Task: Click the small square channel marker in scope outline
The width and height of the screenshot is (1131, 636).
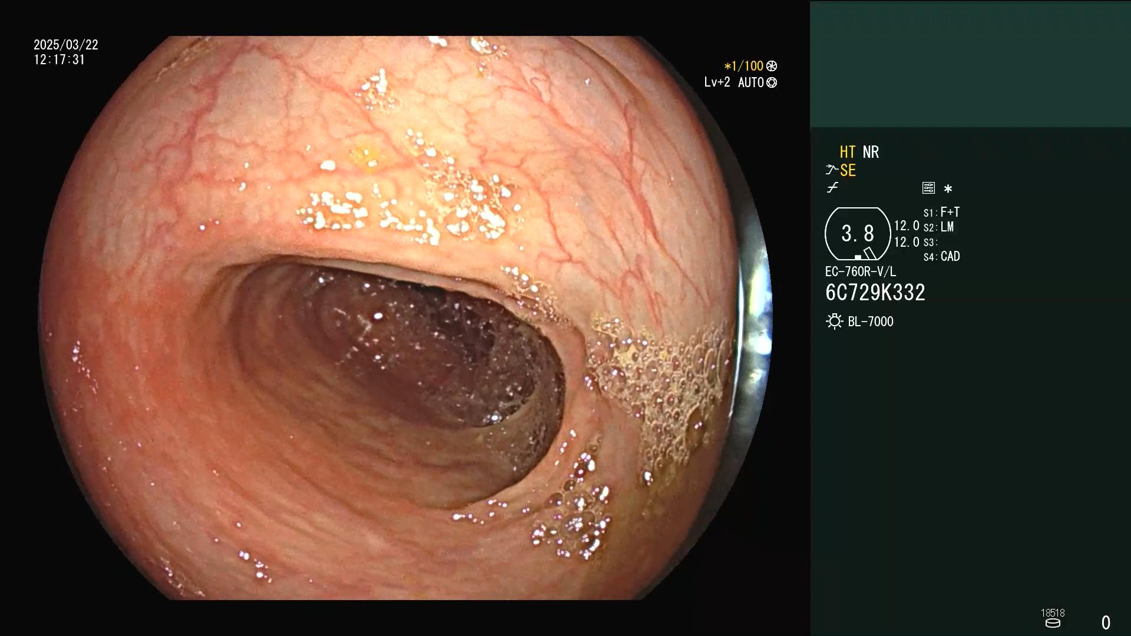Action: pos(858,257)
